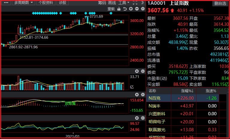Open MACD indicator panel settings gear
Viewport: 230px width, 139px height.
143,95
